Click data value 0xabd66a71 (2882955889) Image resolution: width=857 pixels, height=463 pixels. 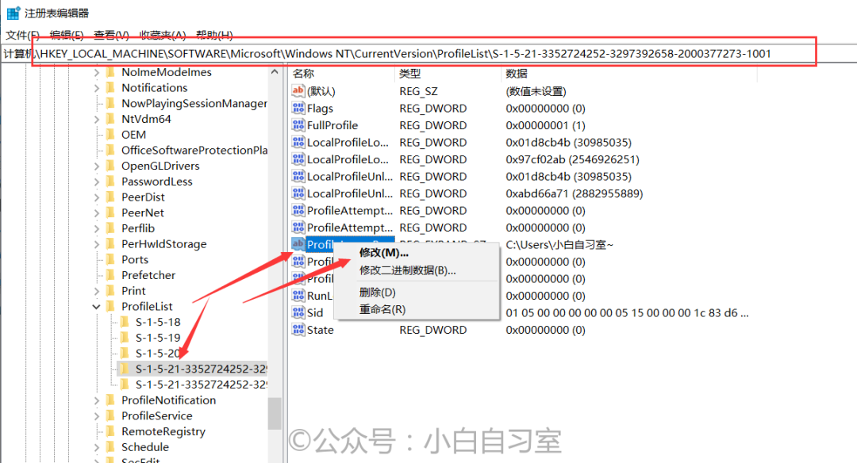pos(574,193)
